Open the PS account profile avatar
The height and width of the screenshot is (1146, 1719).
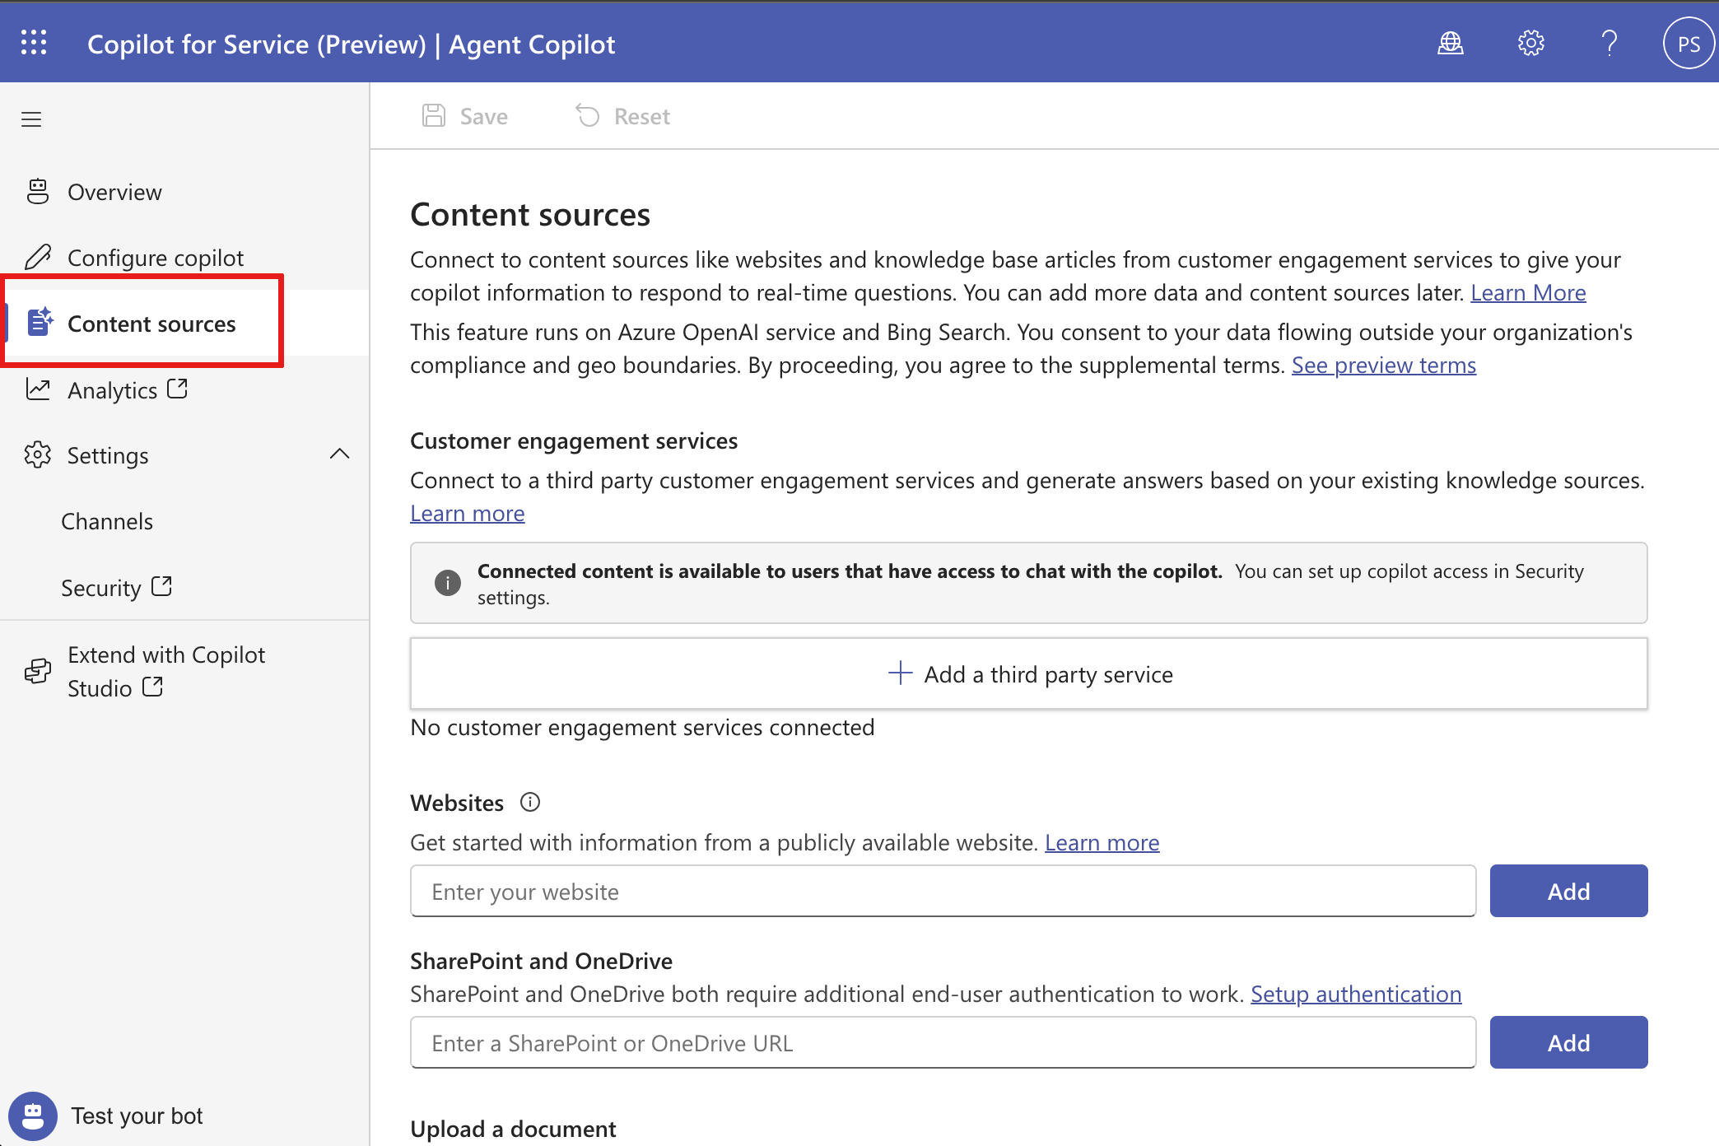[x=1689, y=44]
